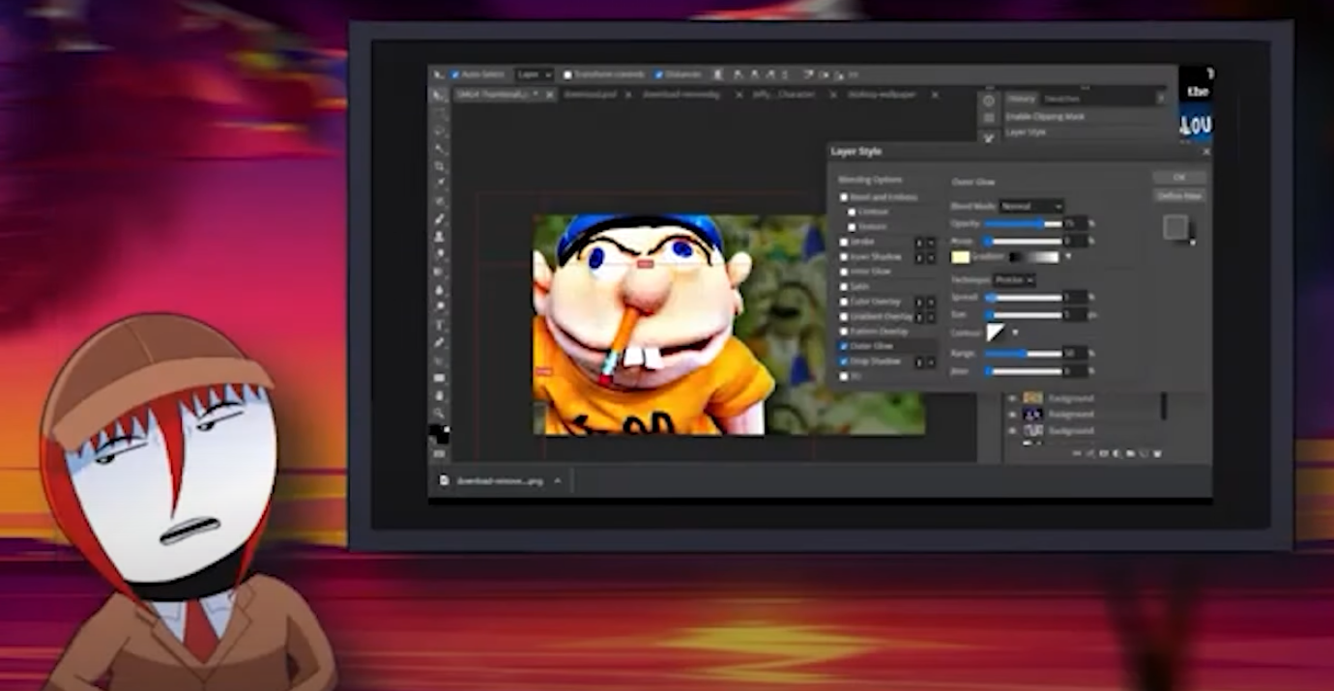This screenshot has width=1334, height=691.
Task: Select Enable Clipping Mask history entry
Action: [x=1046, y=116]
